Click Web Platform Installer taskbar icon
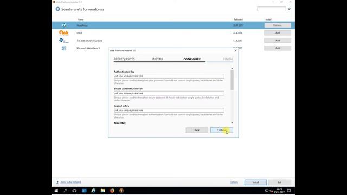This screenshot has width=347, height=195. click(x=121, y=191)
